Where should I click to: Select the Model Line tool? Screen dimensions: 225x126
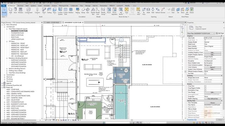coord(98,12)
